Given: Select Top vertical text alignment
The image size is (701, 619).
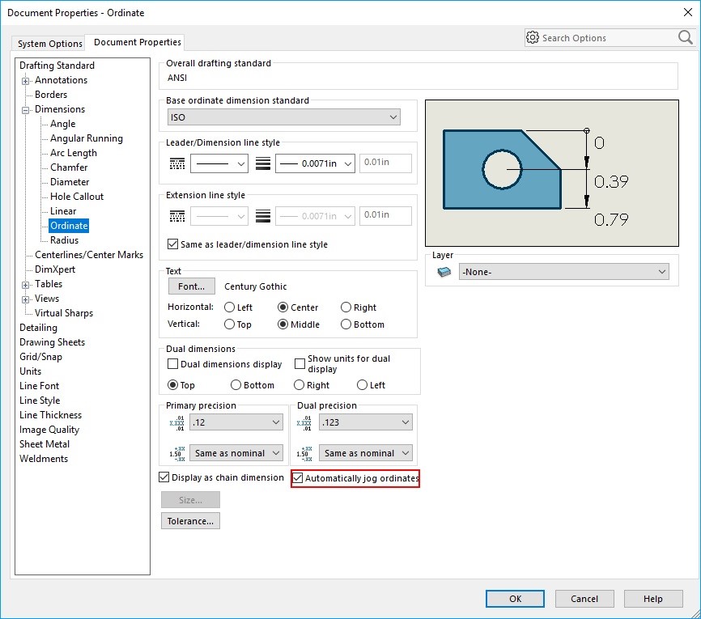Looking at the screenshot, I should pos(229,324).
